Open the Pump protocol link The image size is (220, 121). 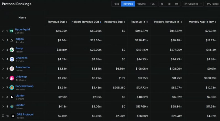(x=19, y=48)
